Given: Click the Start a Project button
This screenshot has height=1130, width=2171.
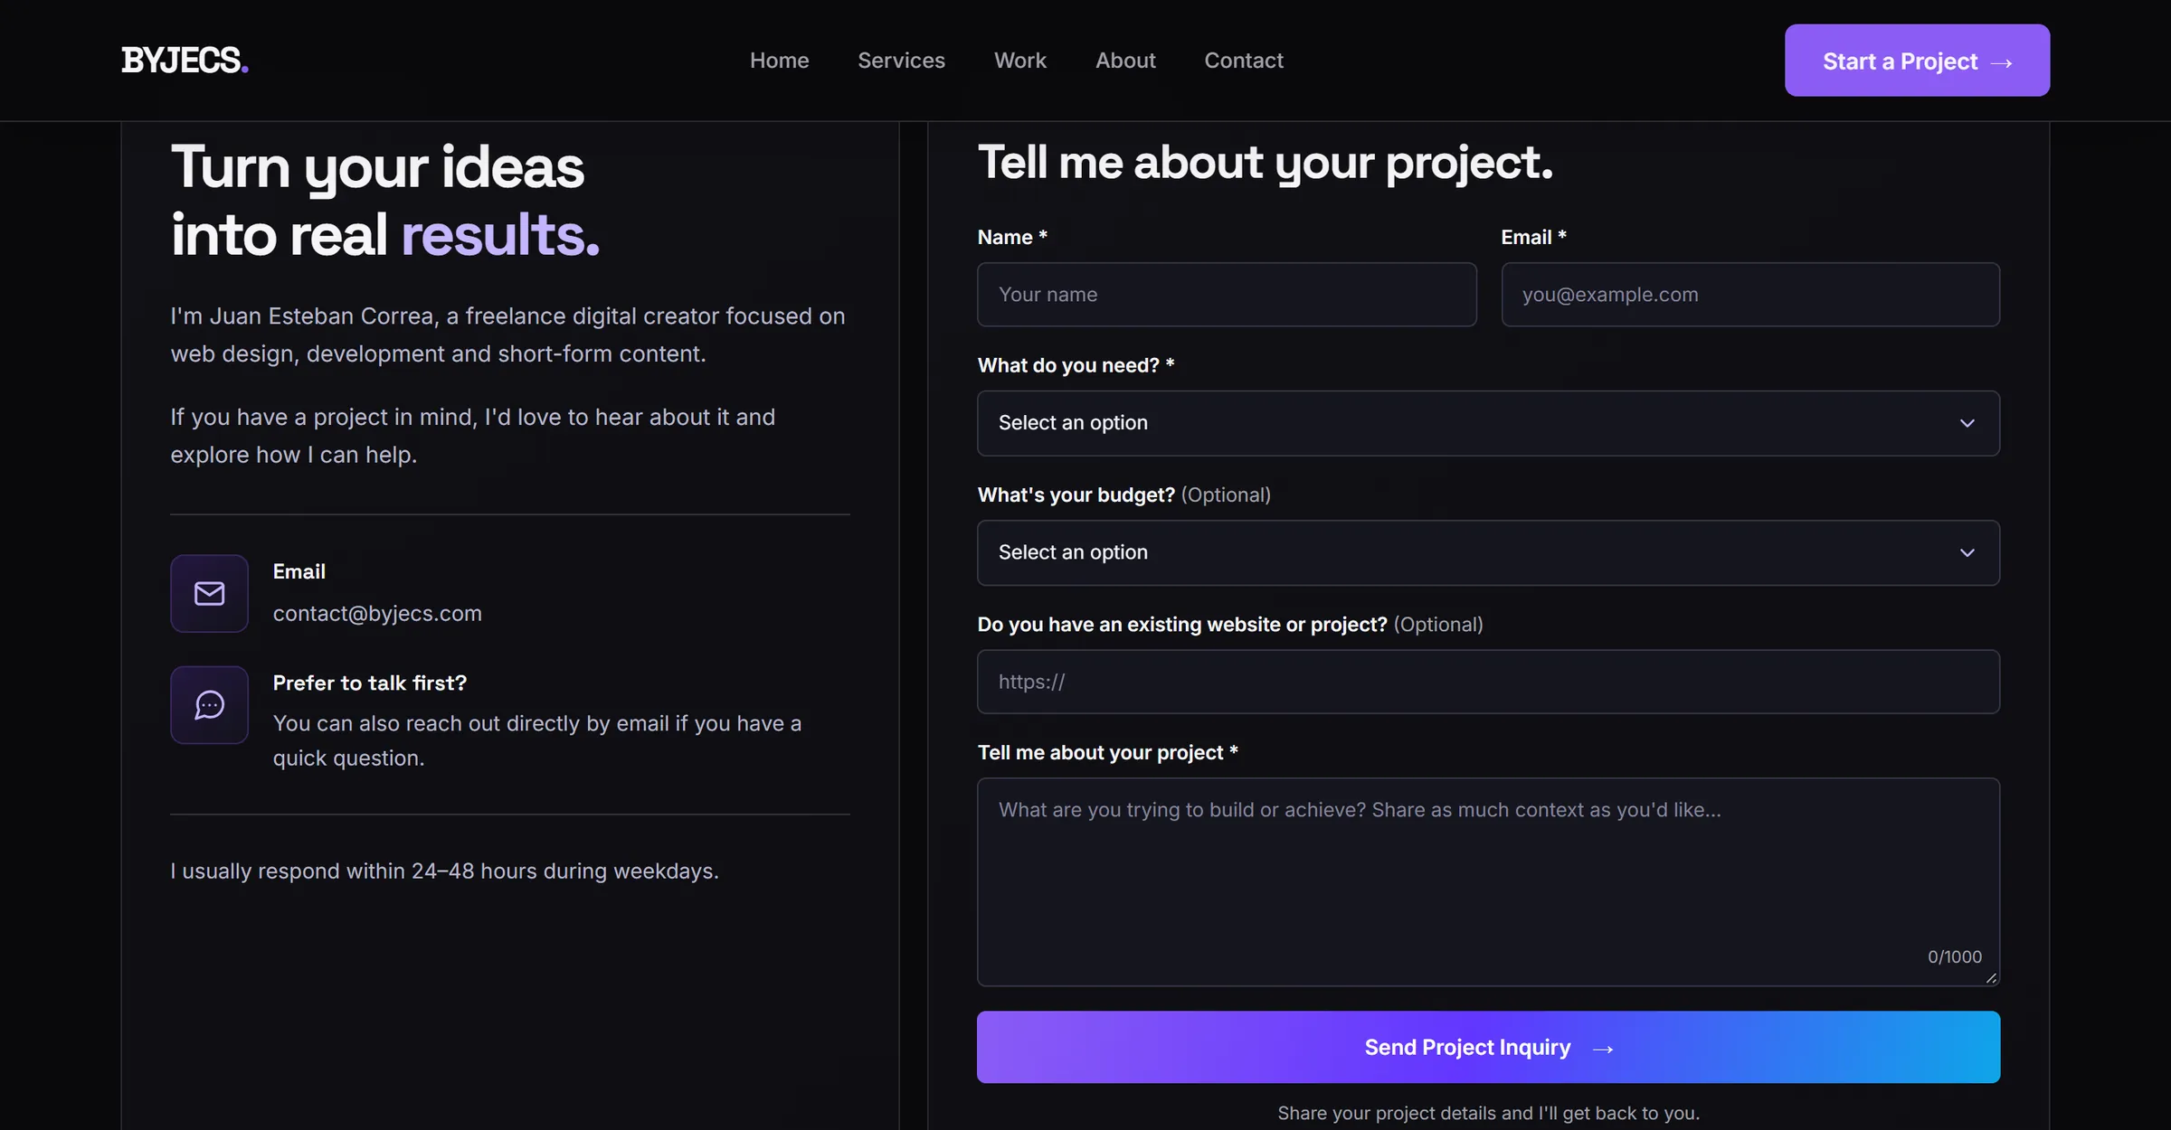Looking at the screenshot, I should click(1917, 61).
